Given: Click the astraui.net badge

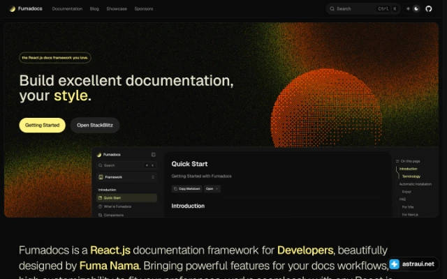Looking at the screenshot, I should click(x=413, y=264).
